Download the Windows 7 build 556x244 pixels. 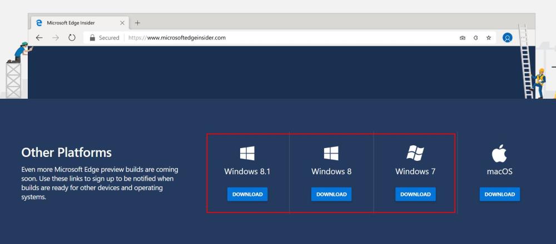[415, 195]
